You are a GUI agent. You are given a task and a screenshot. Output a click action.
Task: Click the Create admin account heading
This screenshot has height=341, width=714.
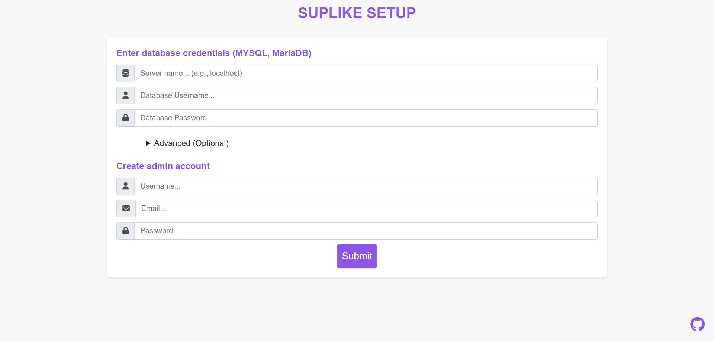point(163,166)
